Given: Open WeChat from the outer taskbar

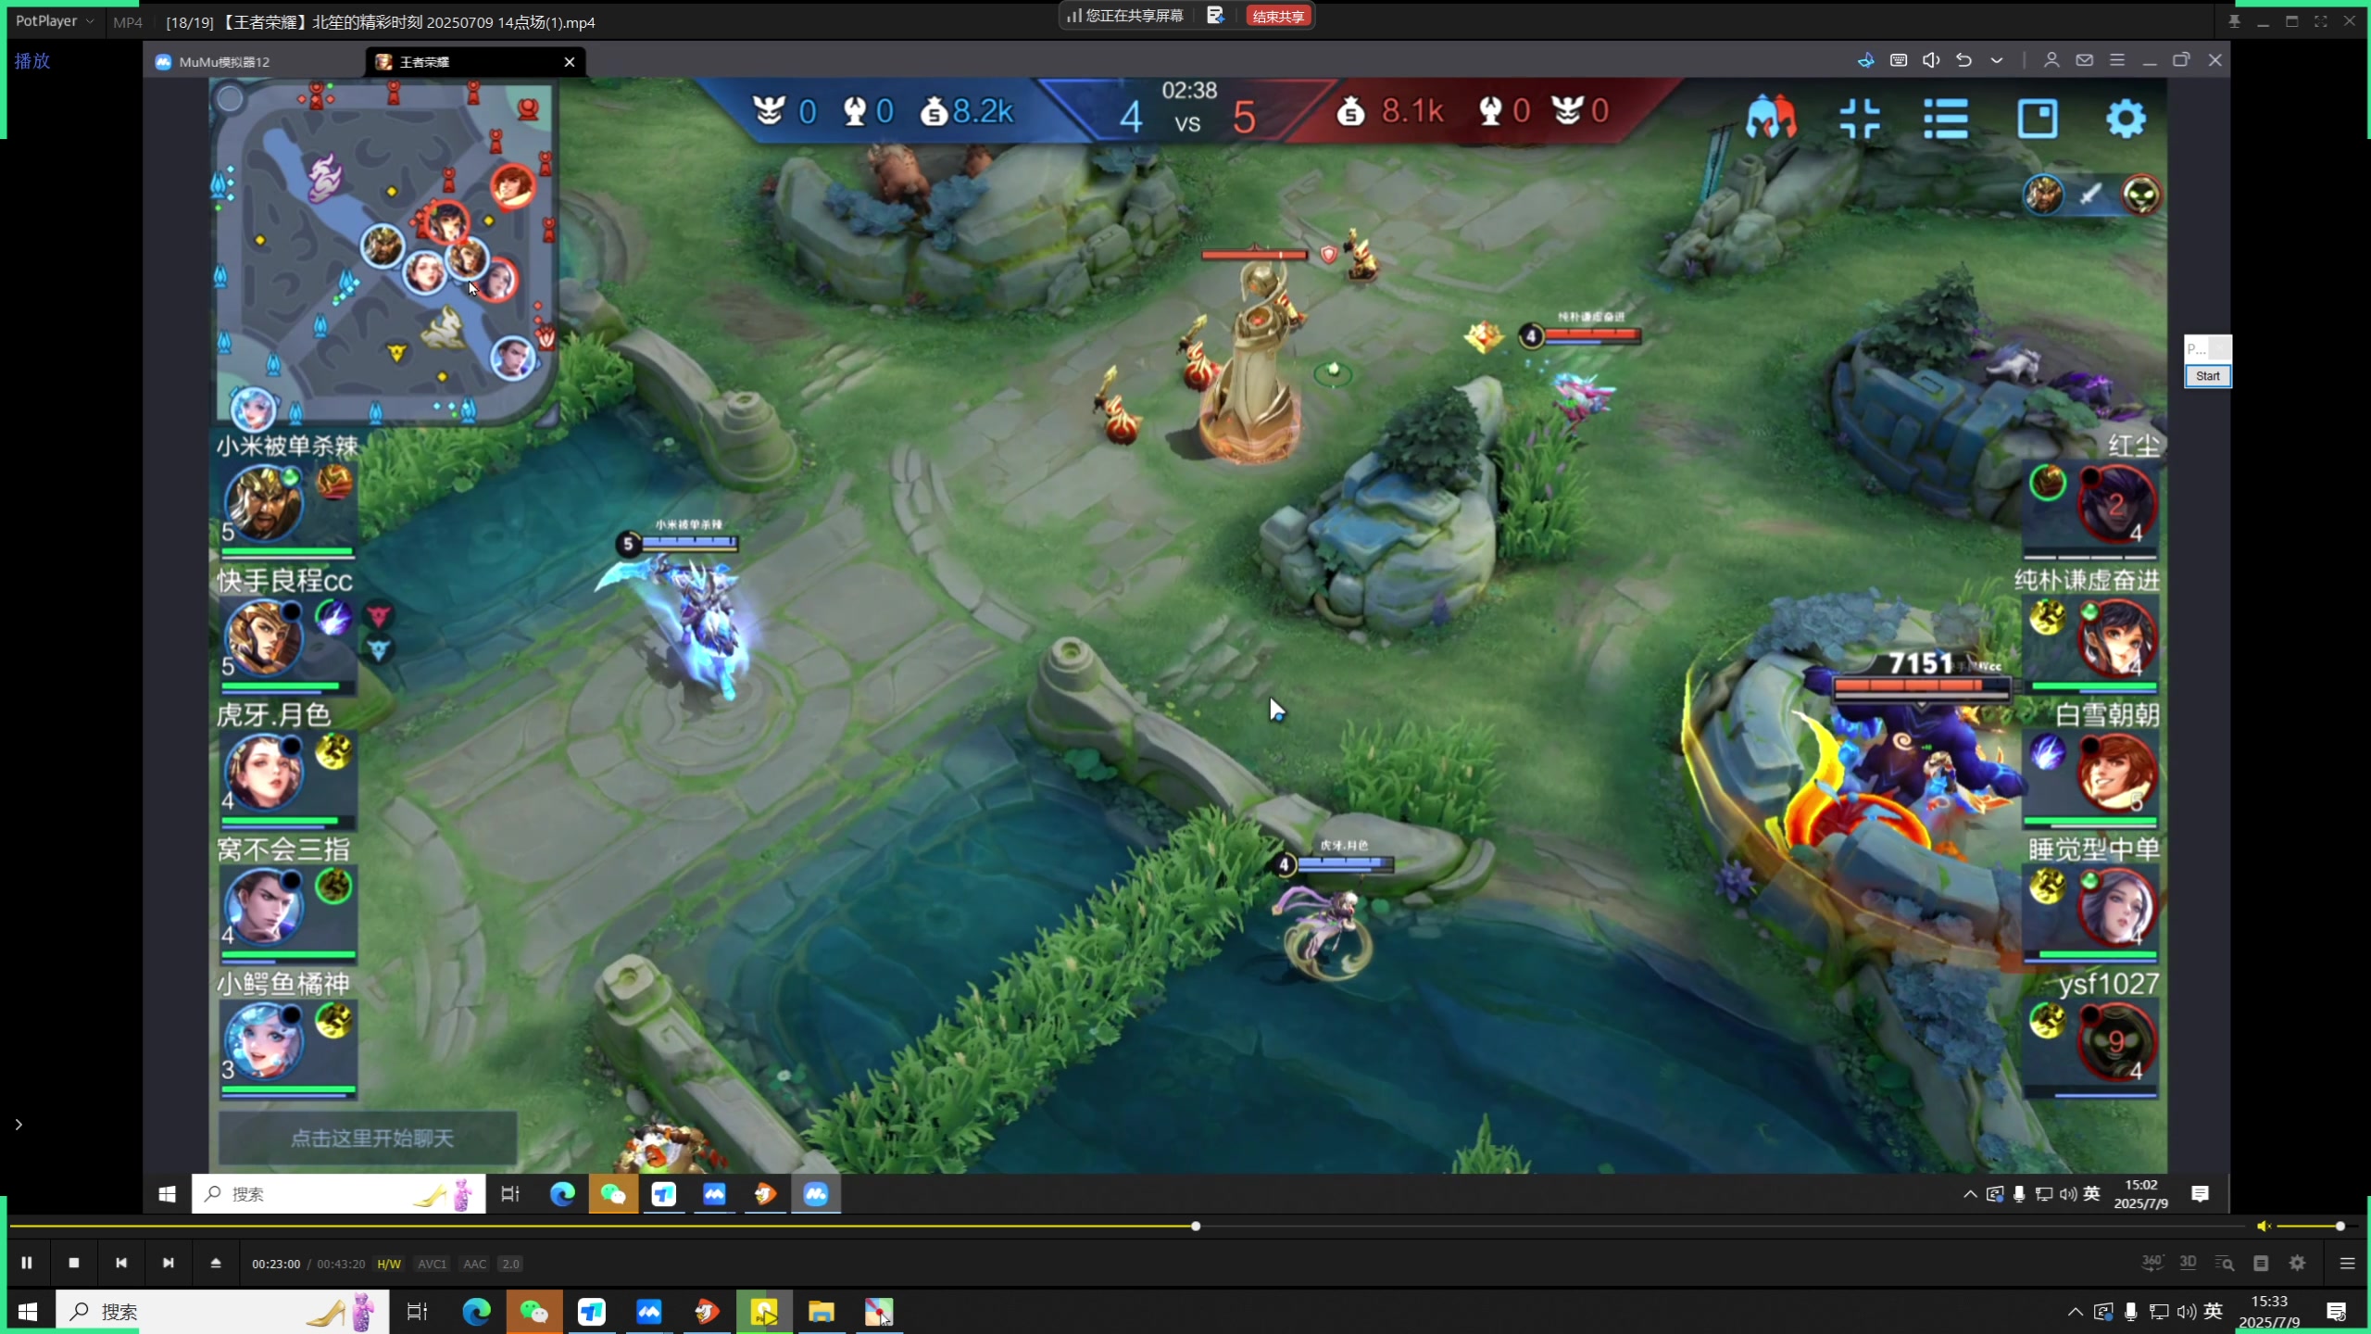Looking at the screenshot, I should click(x=534, y=1312).
